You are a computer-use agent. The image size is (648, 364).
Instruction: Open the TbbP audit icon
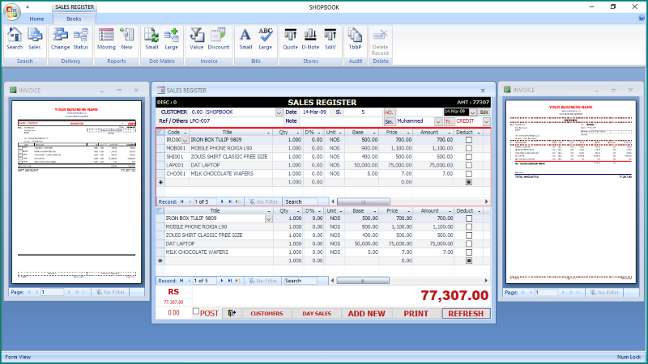(355, 39)
